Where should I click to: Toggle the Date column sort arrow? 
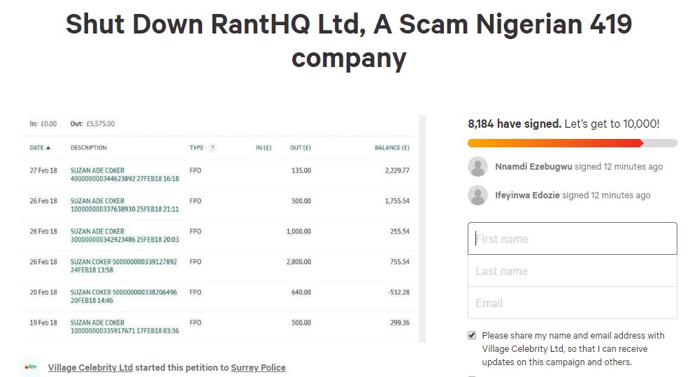click(x=48, y=147)
